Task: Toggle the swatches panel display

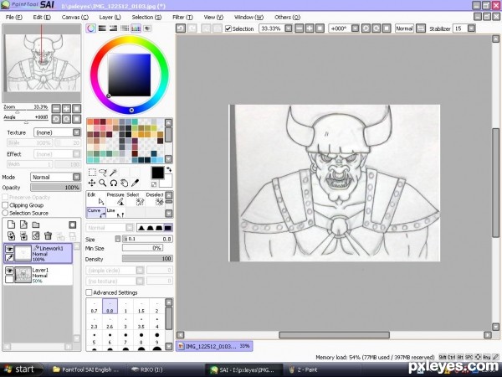Action: tap(136, 28)
